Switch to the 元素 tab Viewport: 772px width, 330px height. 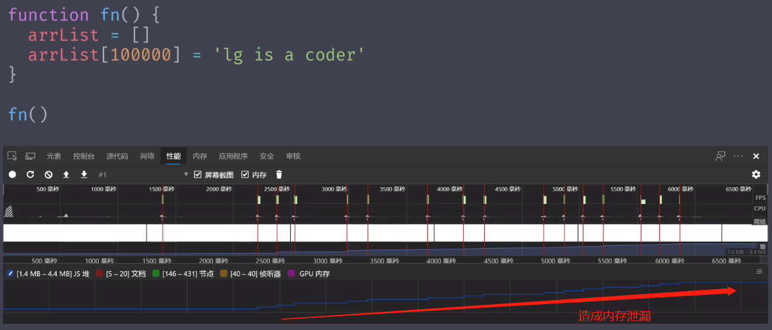[x=54, y=156]
